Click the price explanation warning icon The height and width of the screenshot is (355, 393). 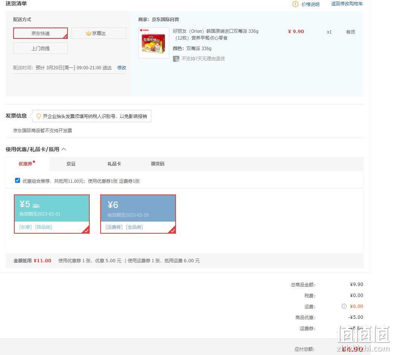(x=295, y=4)
